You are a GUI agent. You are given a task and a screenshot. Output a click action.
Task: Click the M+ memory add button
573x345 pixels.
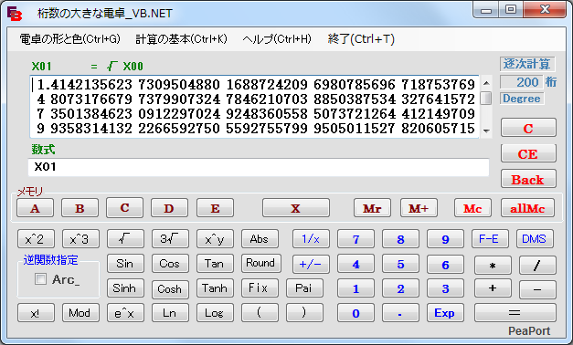click(419, 208)
